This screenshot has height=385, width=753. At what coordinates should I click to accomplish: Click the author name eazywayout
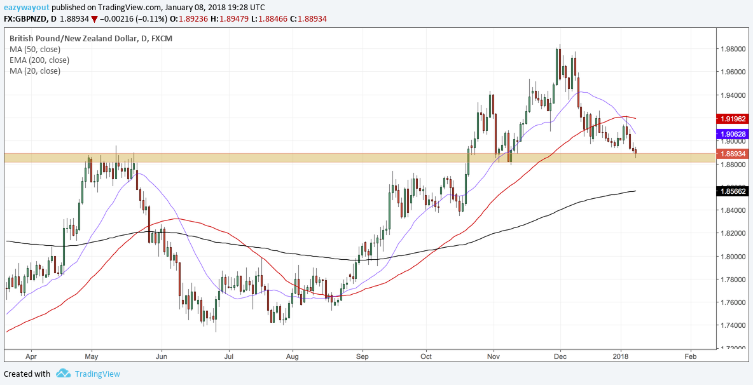26,8
